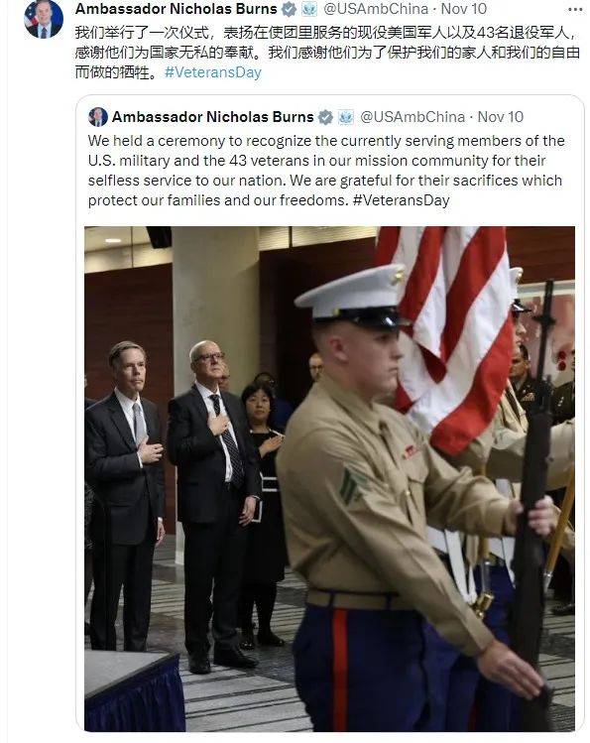This screenshot has height=743, width=590.
Task: Open the blue #VeteransDay hashtag link
Action: pyautogui.click(x=212, y=72)
